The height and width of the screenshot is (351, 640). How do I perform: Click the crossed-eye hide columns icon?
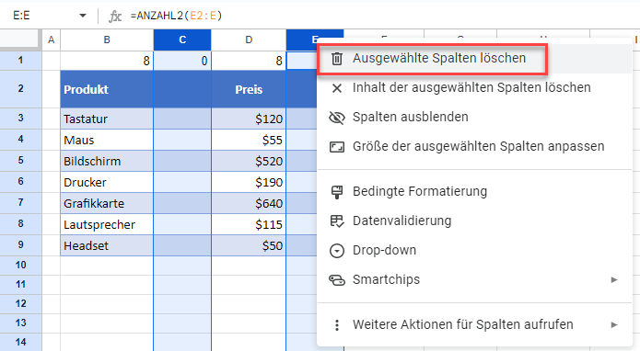click(337, 118)
